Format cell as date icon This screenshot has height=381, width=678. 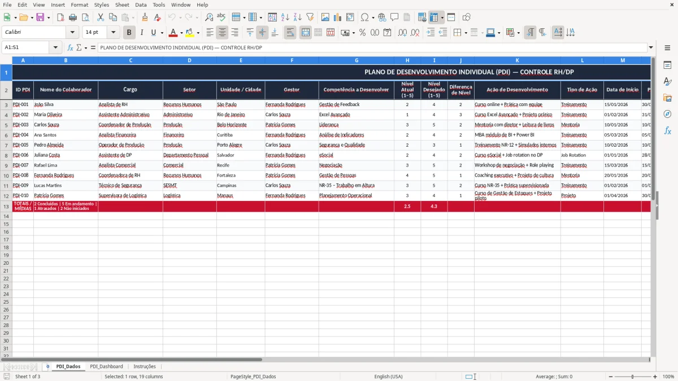point(387,33)
